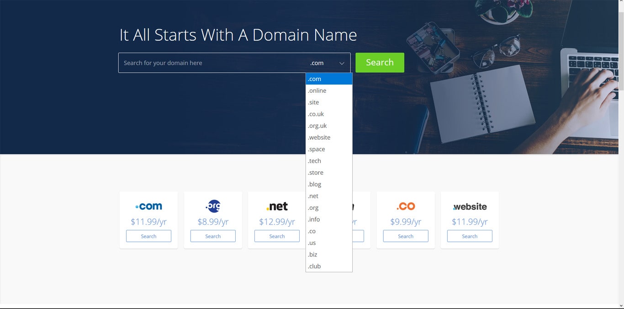Screen dimensions: 624x309
Task: Focus the domain search input field
Action: click(212, 63)
